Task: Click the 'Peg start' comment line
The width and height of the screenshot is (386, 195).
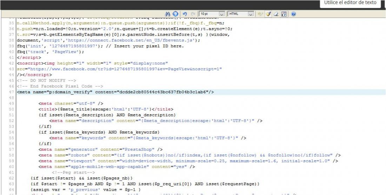Action: click(x=73, y=173)
